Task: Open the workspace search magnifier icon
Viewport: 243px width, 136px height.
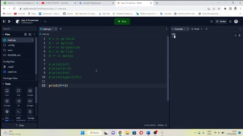Action: point(211,22)
